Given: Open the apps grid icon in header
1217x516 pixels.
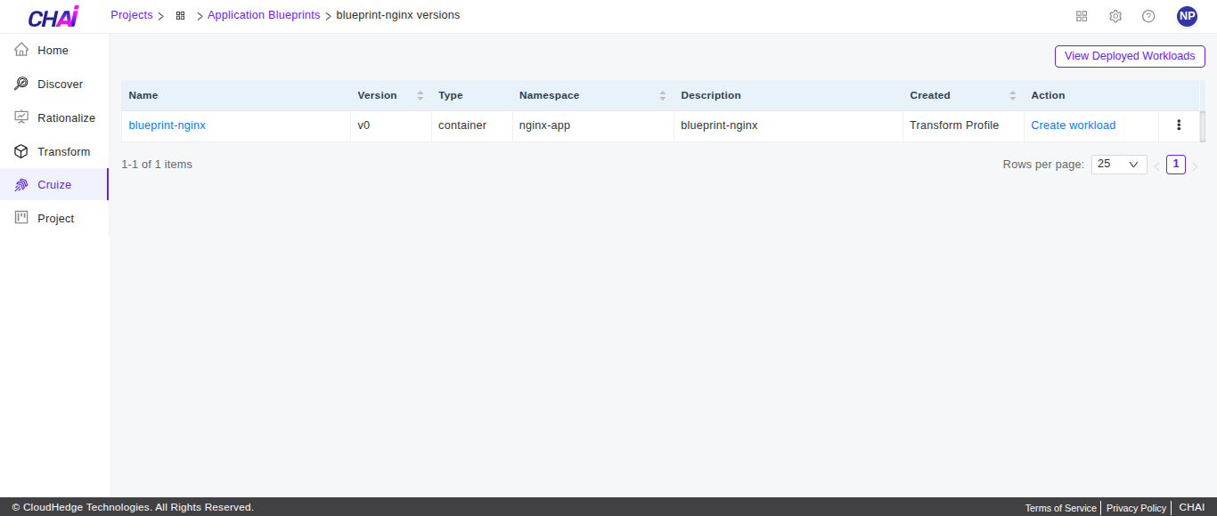Looking at the screenshot, I should pos(1082,16).
